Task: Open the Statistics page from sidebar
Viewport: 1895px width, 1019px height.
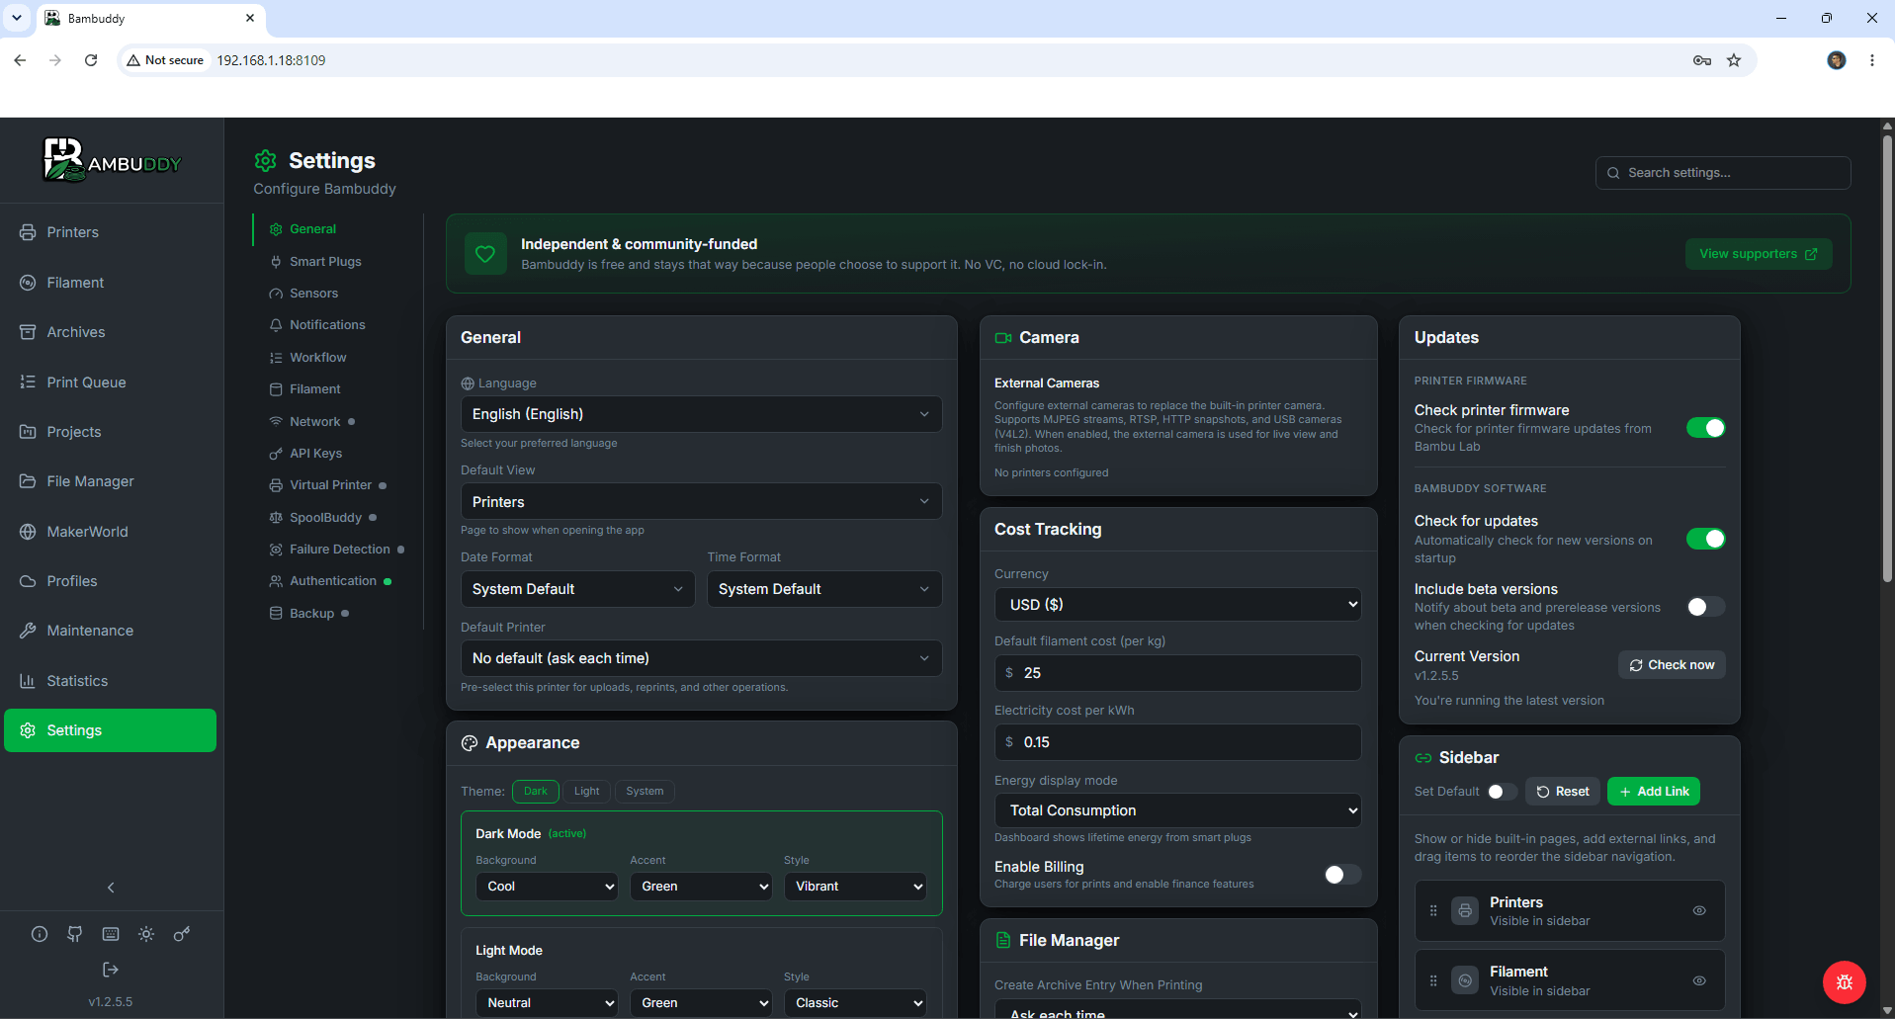Action: tap(77, 681)
